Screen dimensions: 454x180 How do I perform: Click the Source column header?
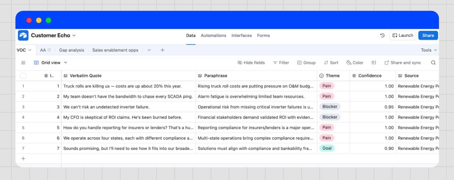(x=417, y=76)
